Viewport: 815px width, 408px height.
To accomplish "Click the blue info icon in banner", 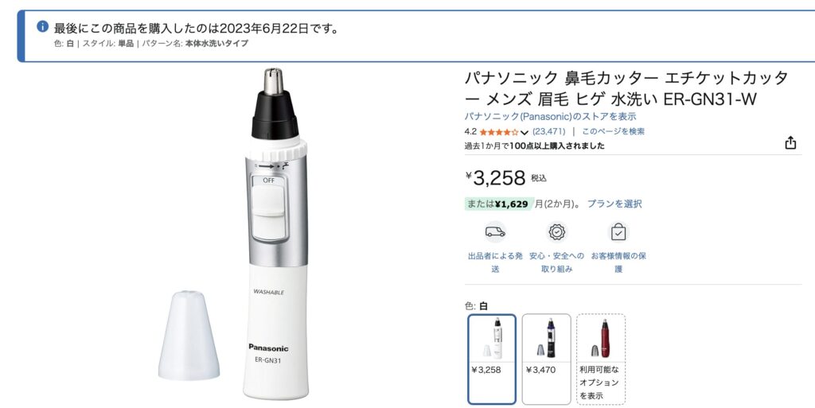I will click(43, 26).
